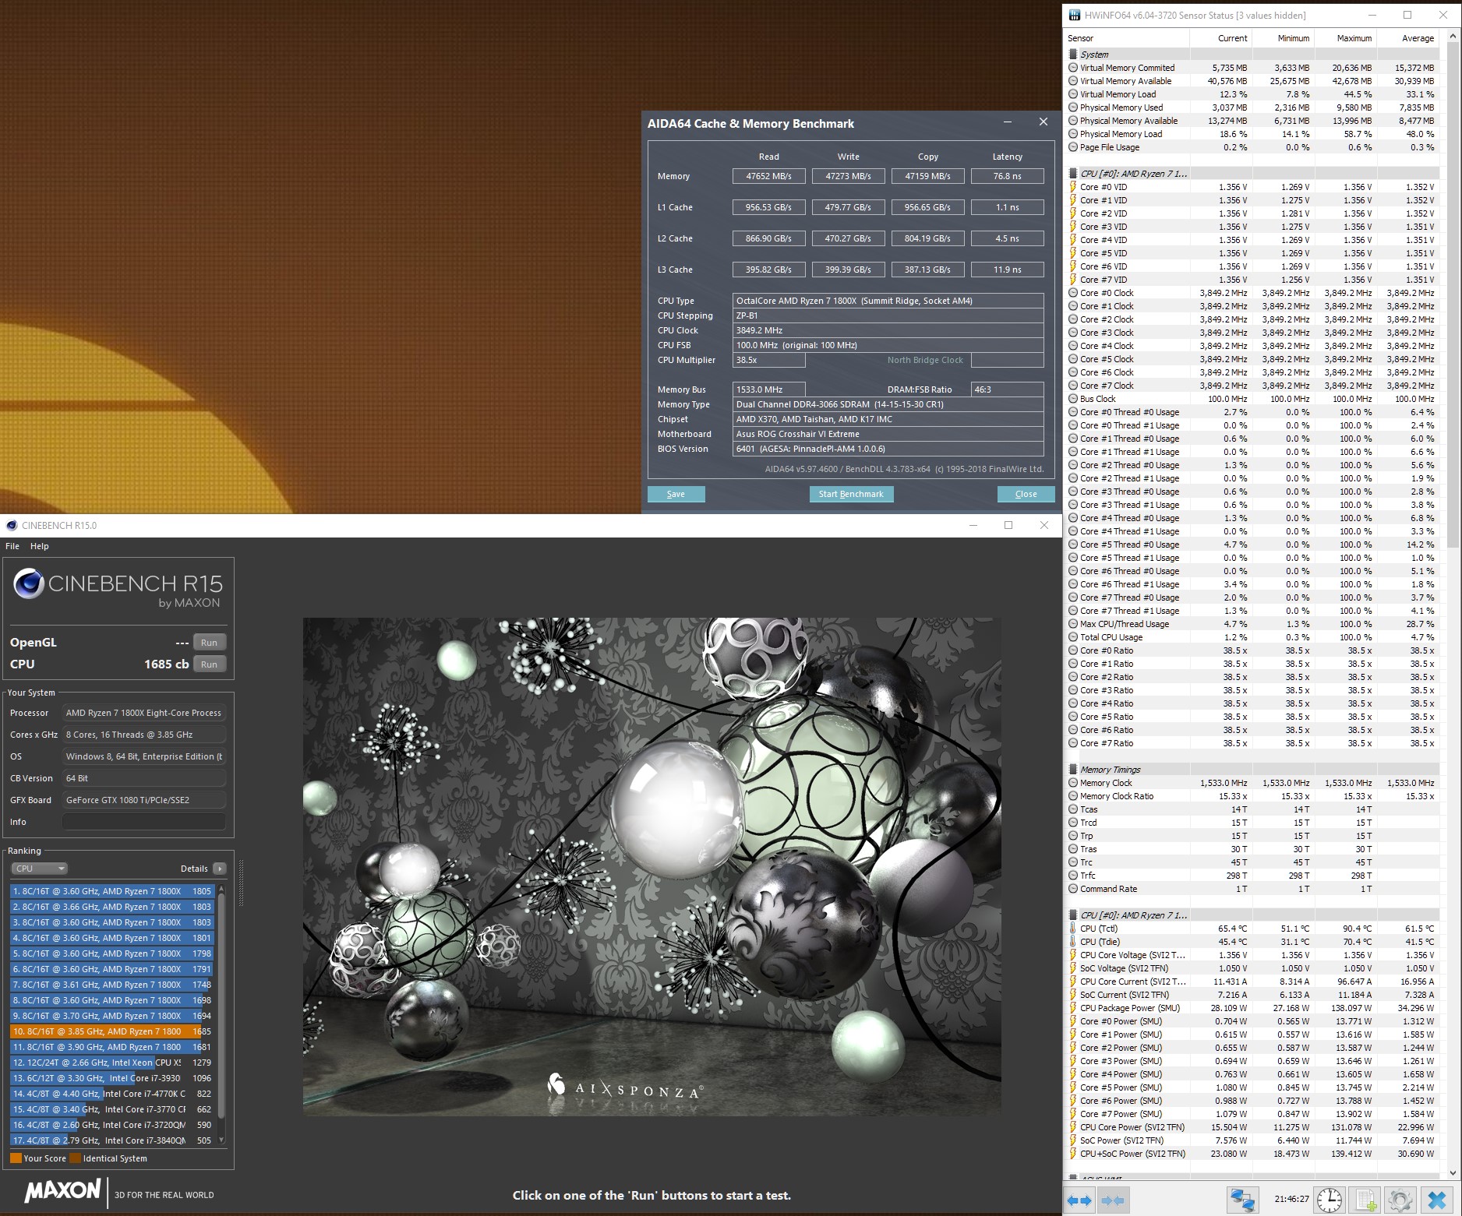Click the Processor field in Cinebench Your System
The width and height of the screenshot is (1462, 1216).
pyautogui.click(x=144, y=713)
